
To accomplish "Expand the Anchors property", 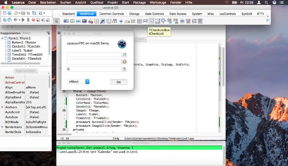I will click(x=2, y=107).
